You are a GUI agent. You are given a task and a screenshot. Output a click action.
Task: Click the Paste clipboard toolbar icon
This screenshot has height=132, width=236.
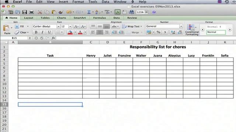(54, 12)
